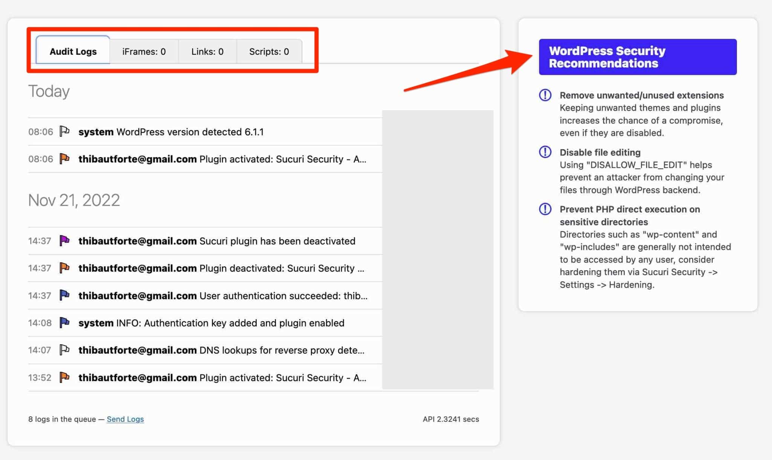The width and height of the screenshot is (772, 460).
Task: Click the purple flag for Sucuri plugin deactivated
Action: 64,240
